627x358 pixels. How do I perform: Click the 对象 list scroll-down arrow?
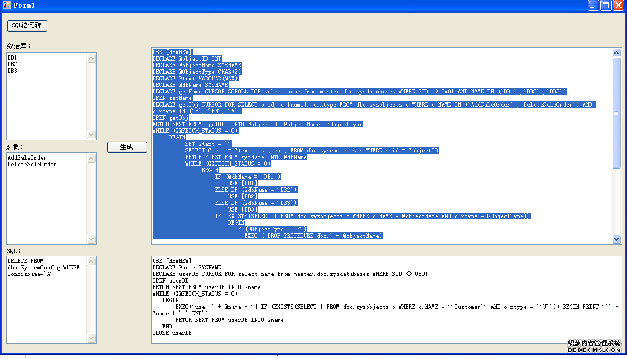point(91,239)
